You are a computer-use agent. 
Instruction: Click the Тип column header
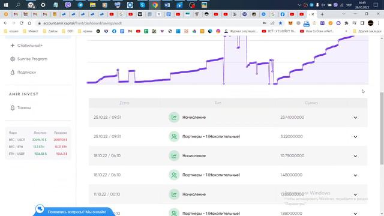(x=218, y=103)
